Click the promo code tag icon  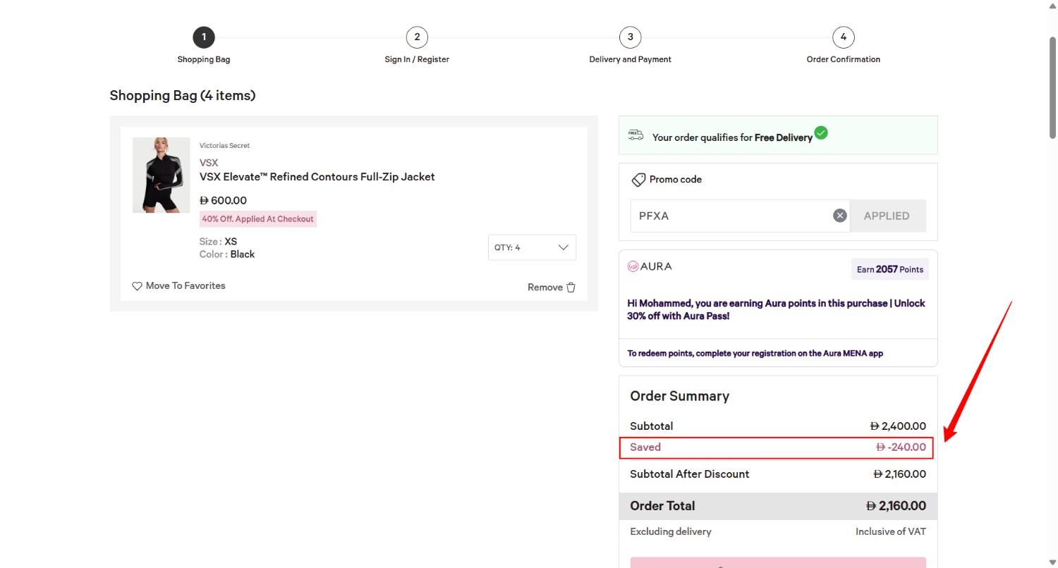pos(638,180)
